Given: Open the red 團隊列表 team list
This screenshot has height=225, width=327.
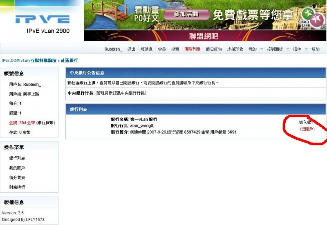Looking at the screenshot, I should click(x=193, y=49).
